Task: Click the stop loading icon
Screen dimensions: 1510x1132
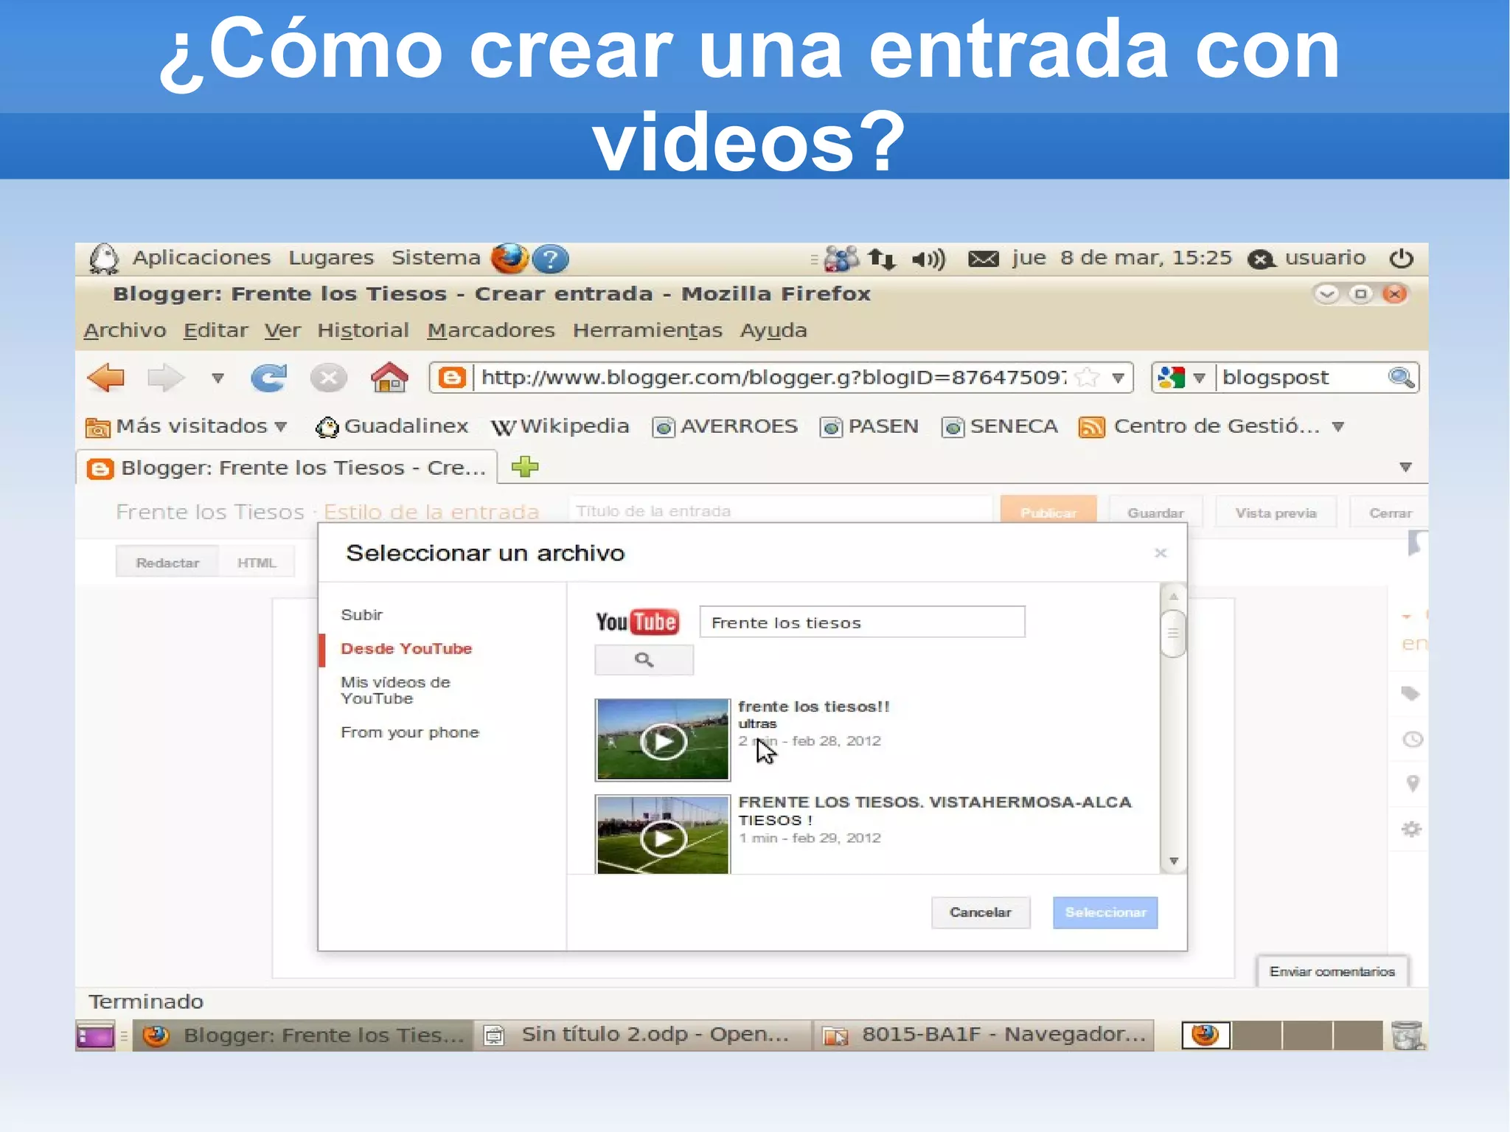Action: click(x=328, y=378)
